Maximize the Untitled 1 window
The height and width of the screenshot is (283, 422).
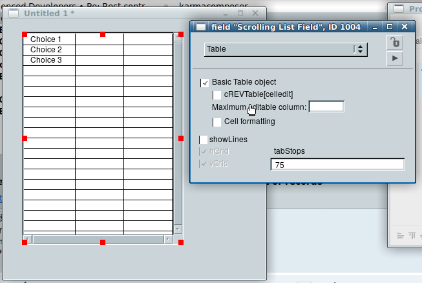[x=240, y=13]
